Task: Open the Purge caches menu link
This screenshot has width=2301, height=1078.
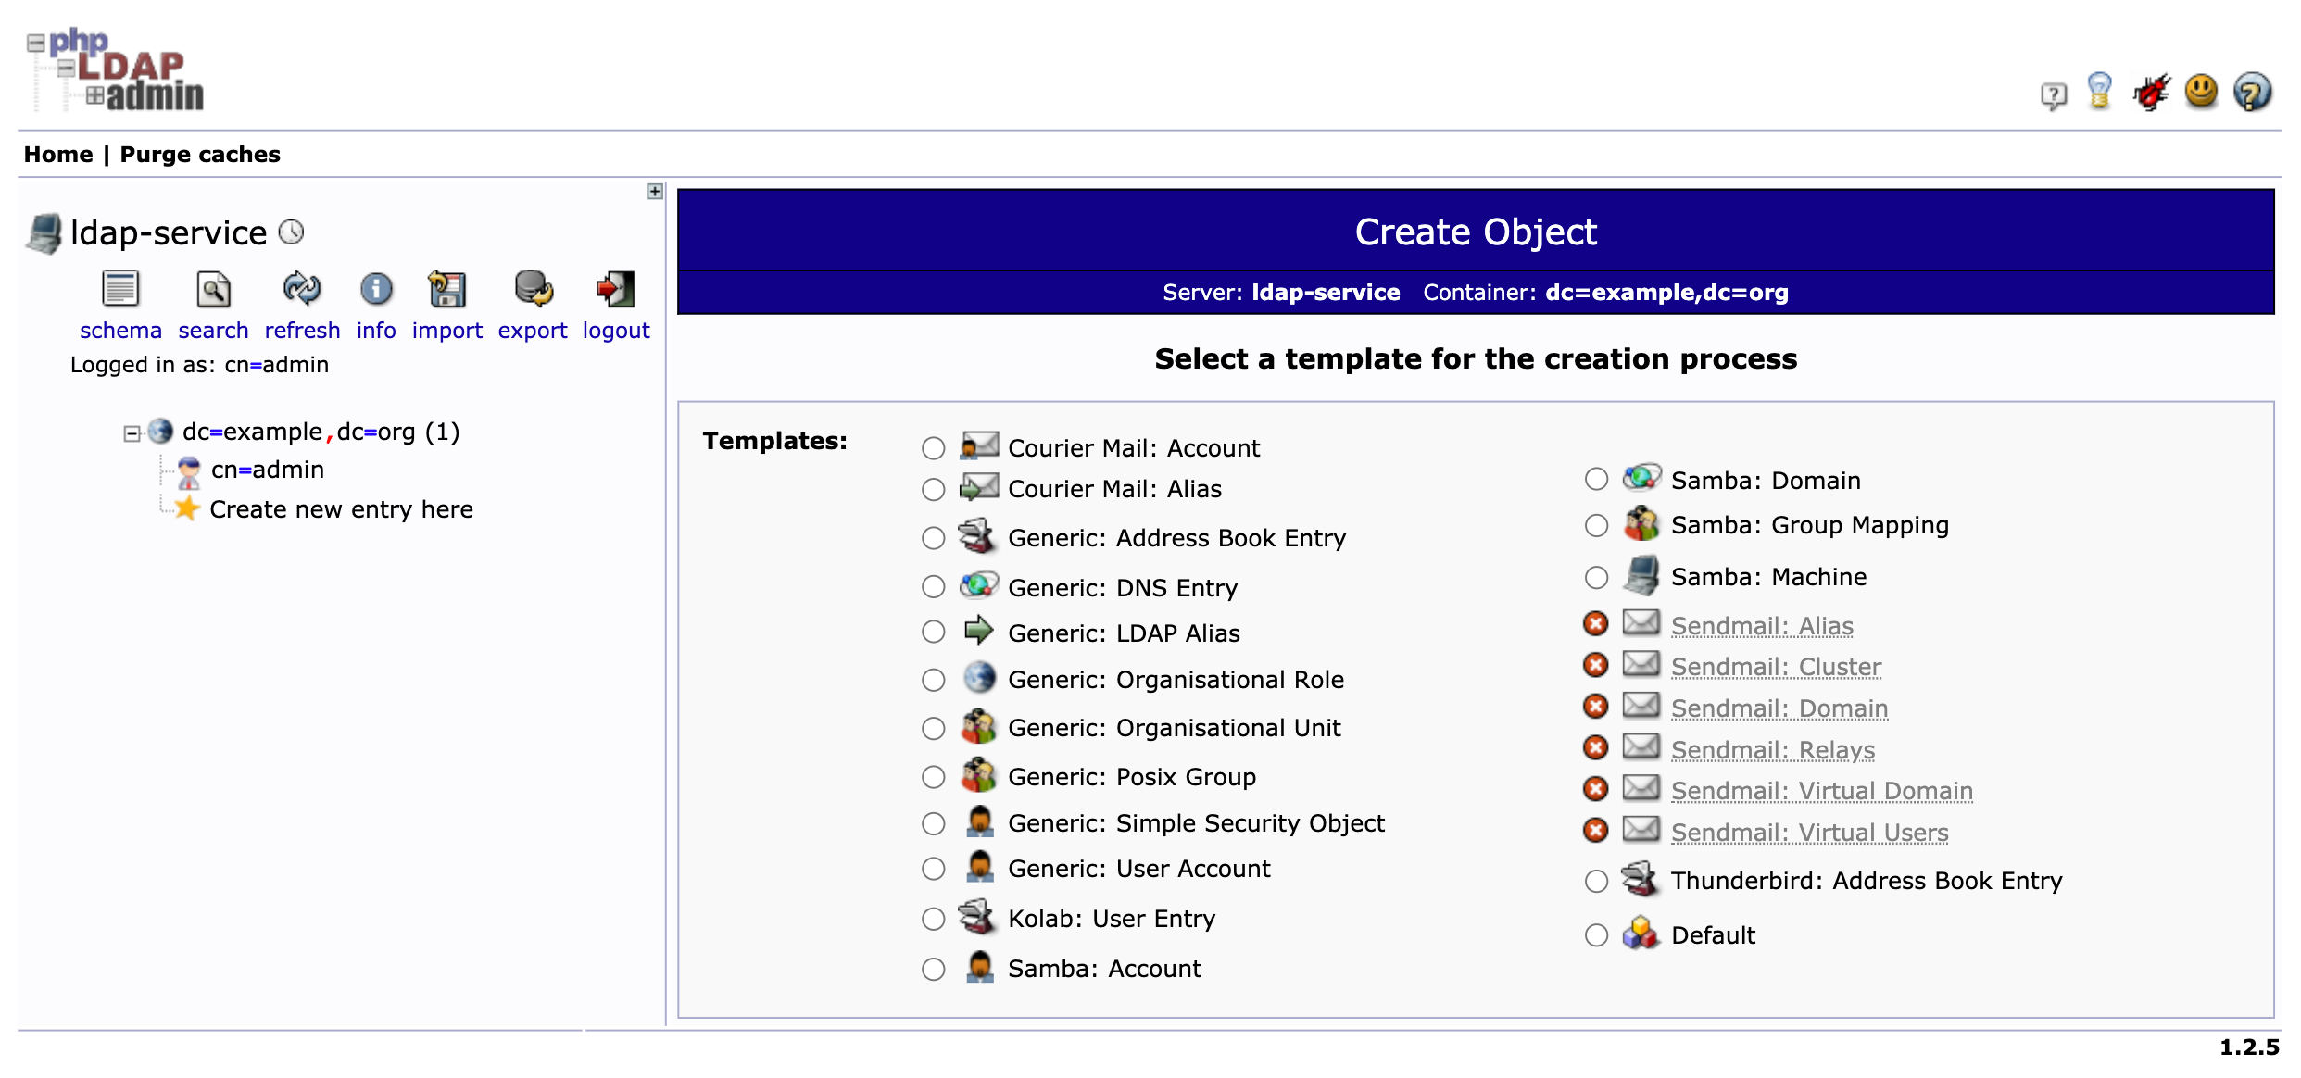Action: pyautogui.click(x=200, y=155)
